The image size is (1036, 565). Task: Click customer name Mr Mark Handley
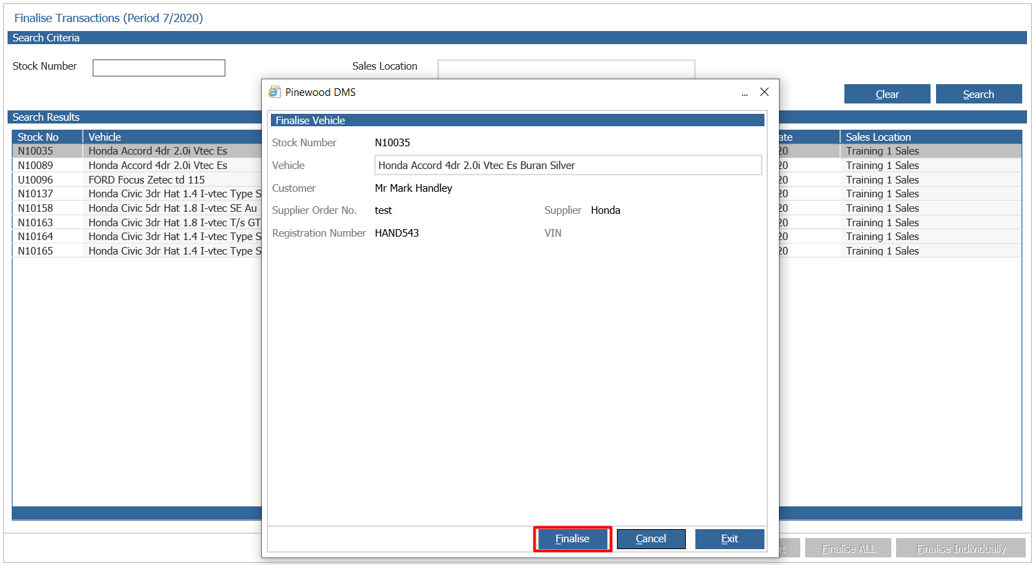tap(414, 188)
